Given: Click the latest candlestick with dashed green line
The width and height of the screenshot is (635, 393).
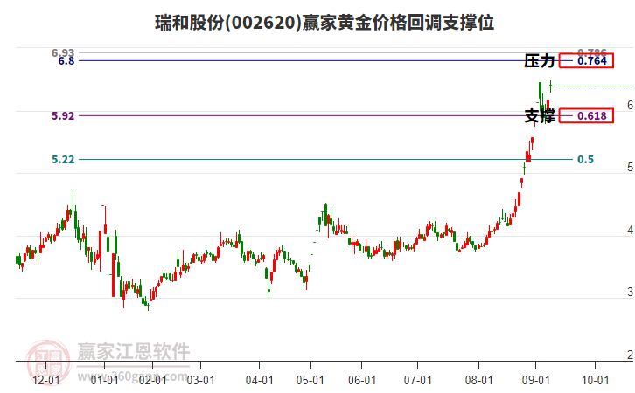Looking at the screenshot, I should pos(550,86).
